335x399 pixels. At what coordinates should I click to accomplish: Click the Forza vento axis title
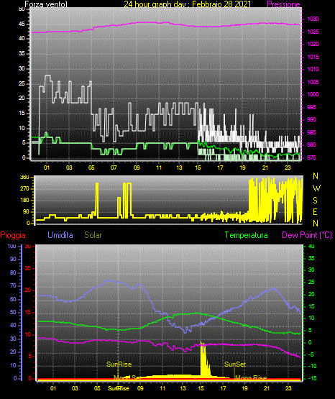46,4
